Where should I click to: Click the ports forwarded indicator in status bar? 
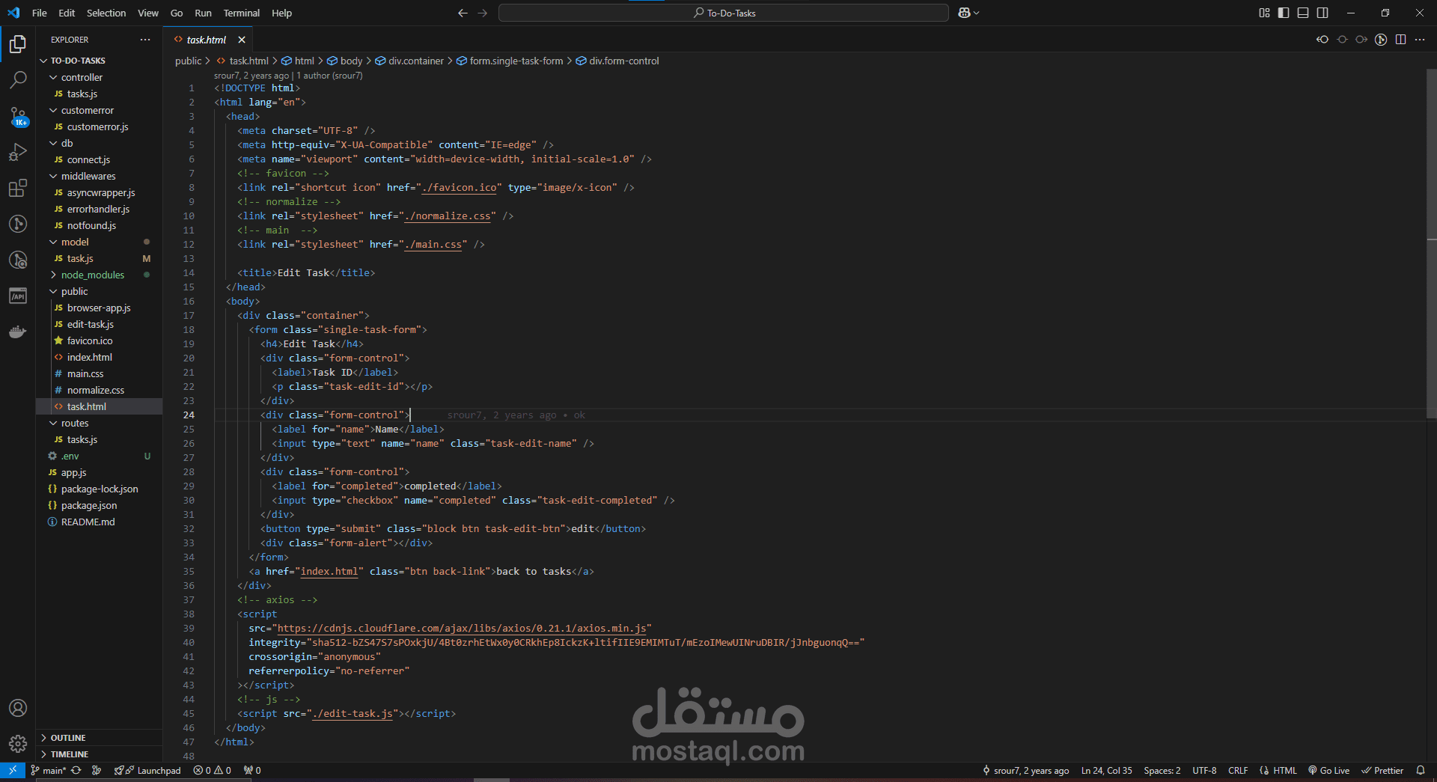(252, 770)
